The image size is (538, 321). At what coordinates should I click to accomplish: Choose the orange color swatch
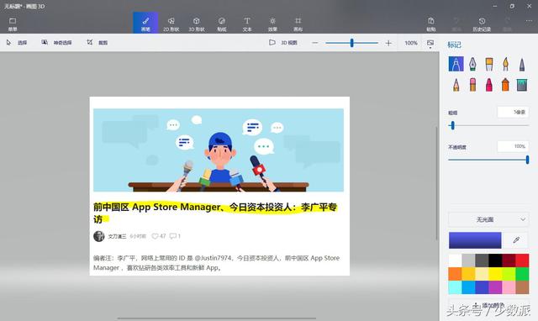(455, 274)
